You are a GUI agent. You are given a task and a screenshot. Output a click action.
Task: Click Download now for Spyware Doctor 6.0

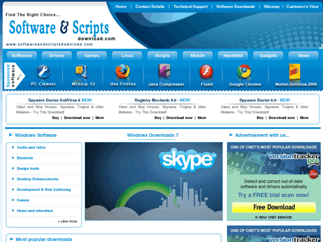(x=282, y=118)
